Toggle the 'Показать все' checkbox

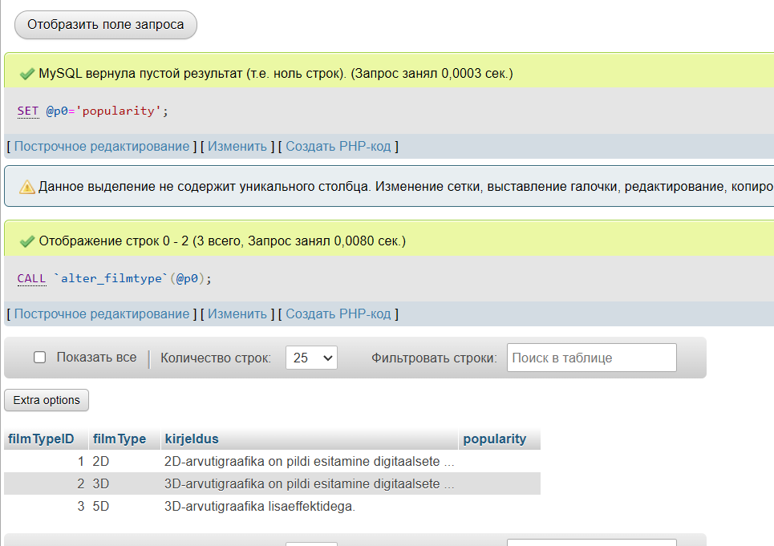(x=39, y=357)
